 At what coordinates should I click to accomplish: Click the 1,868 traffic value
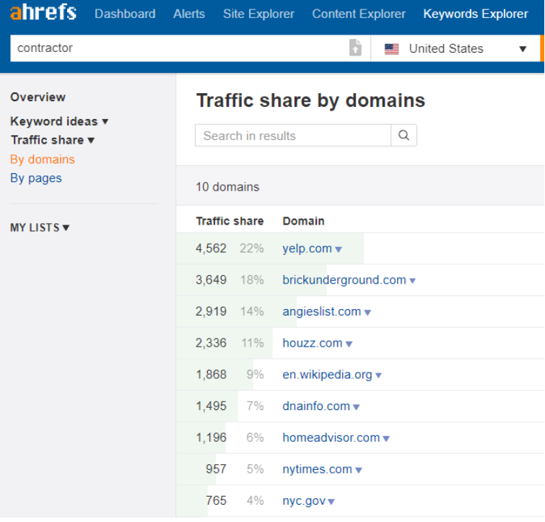[x=211, y=374]
